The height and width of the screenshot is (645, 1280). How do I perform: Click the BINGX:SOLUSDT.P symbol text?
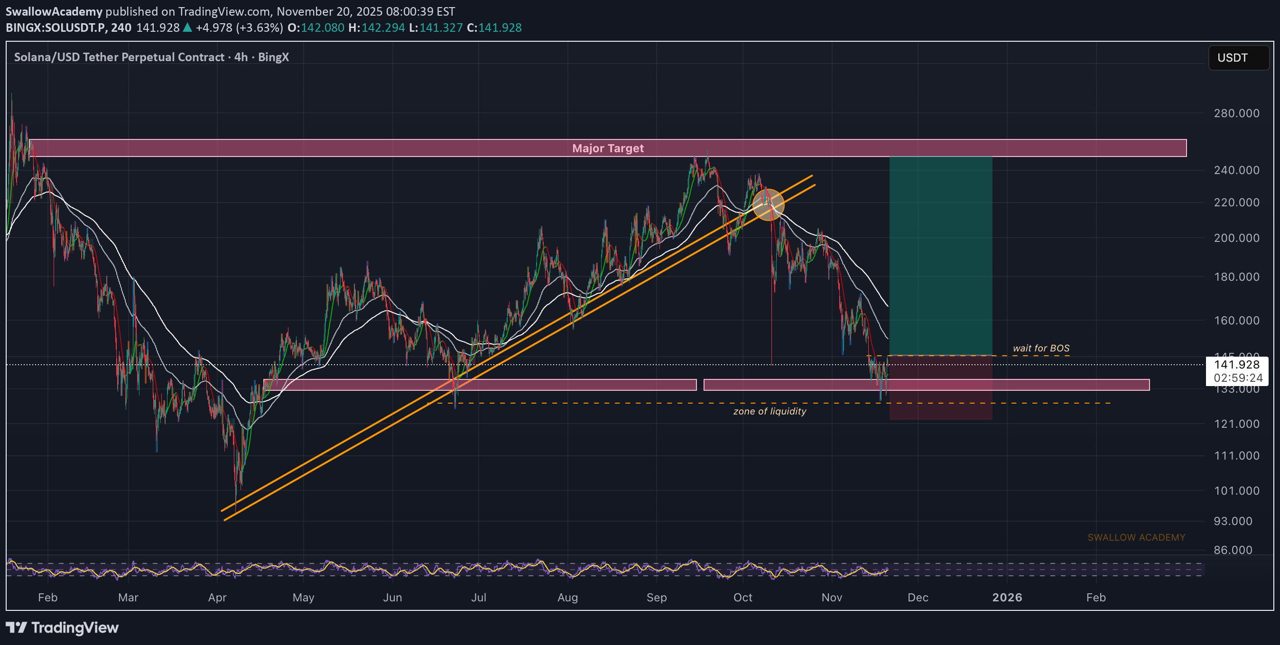56,28
